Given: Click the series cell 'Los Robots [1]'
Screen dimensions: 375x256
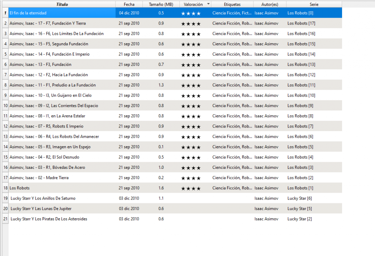Looking at the screenshot, I should [300, 188].
